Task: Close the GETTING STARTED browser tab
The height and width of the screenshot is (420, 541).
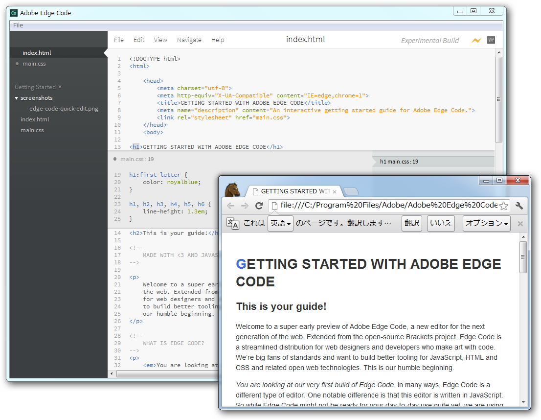Action: coord(334,192)
